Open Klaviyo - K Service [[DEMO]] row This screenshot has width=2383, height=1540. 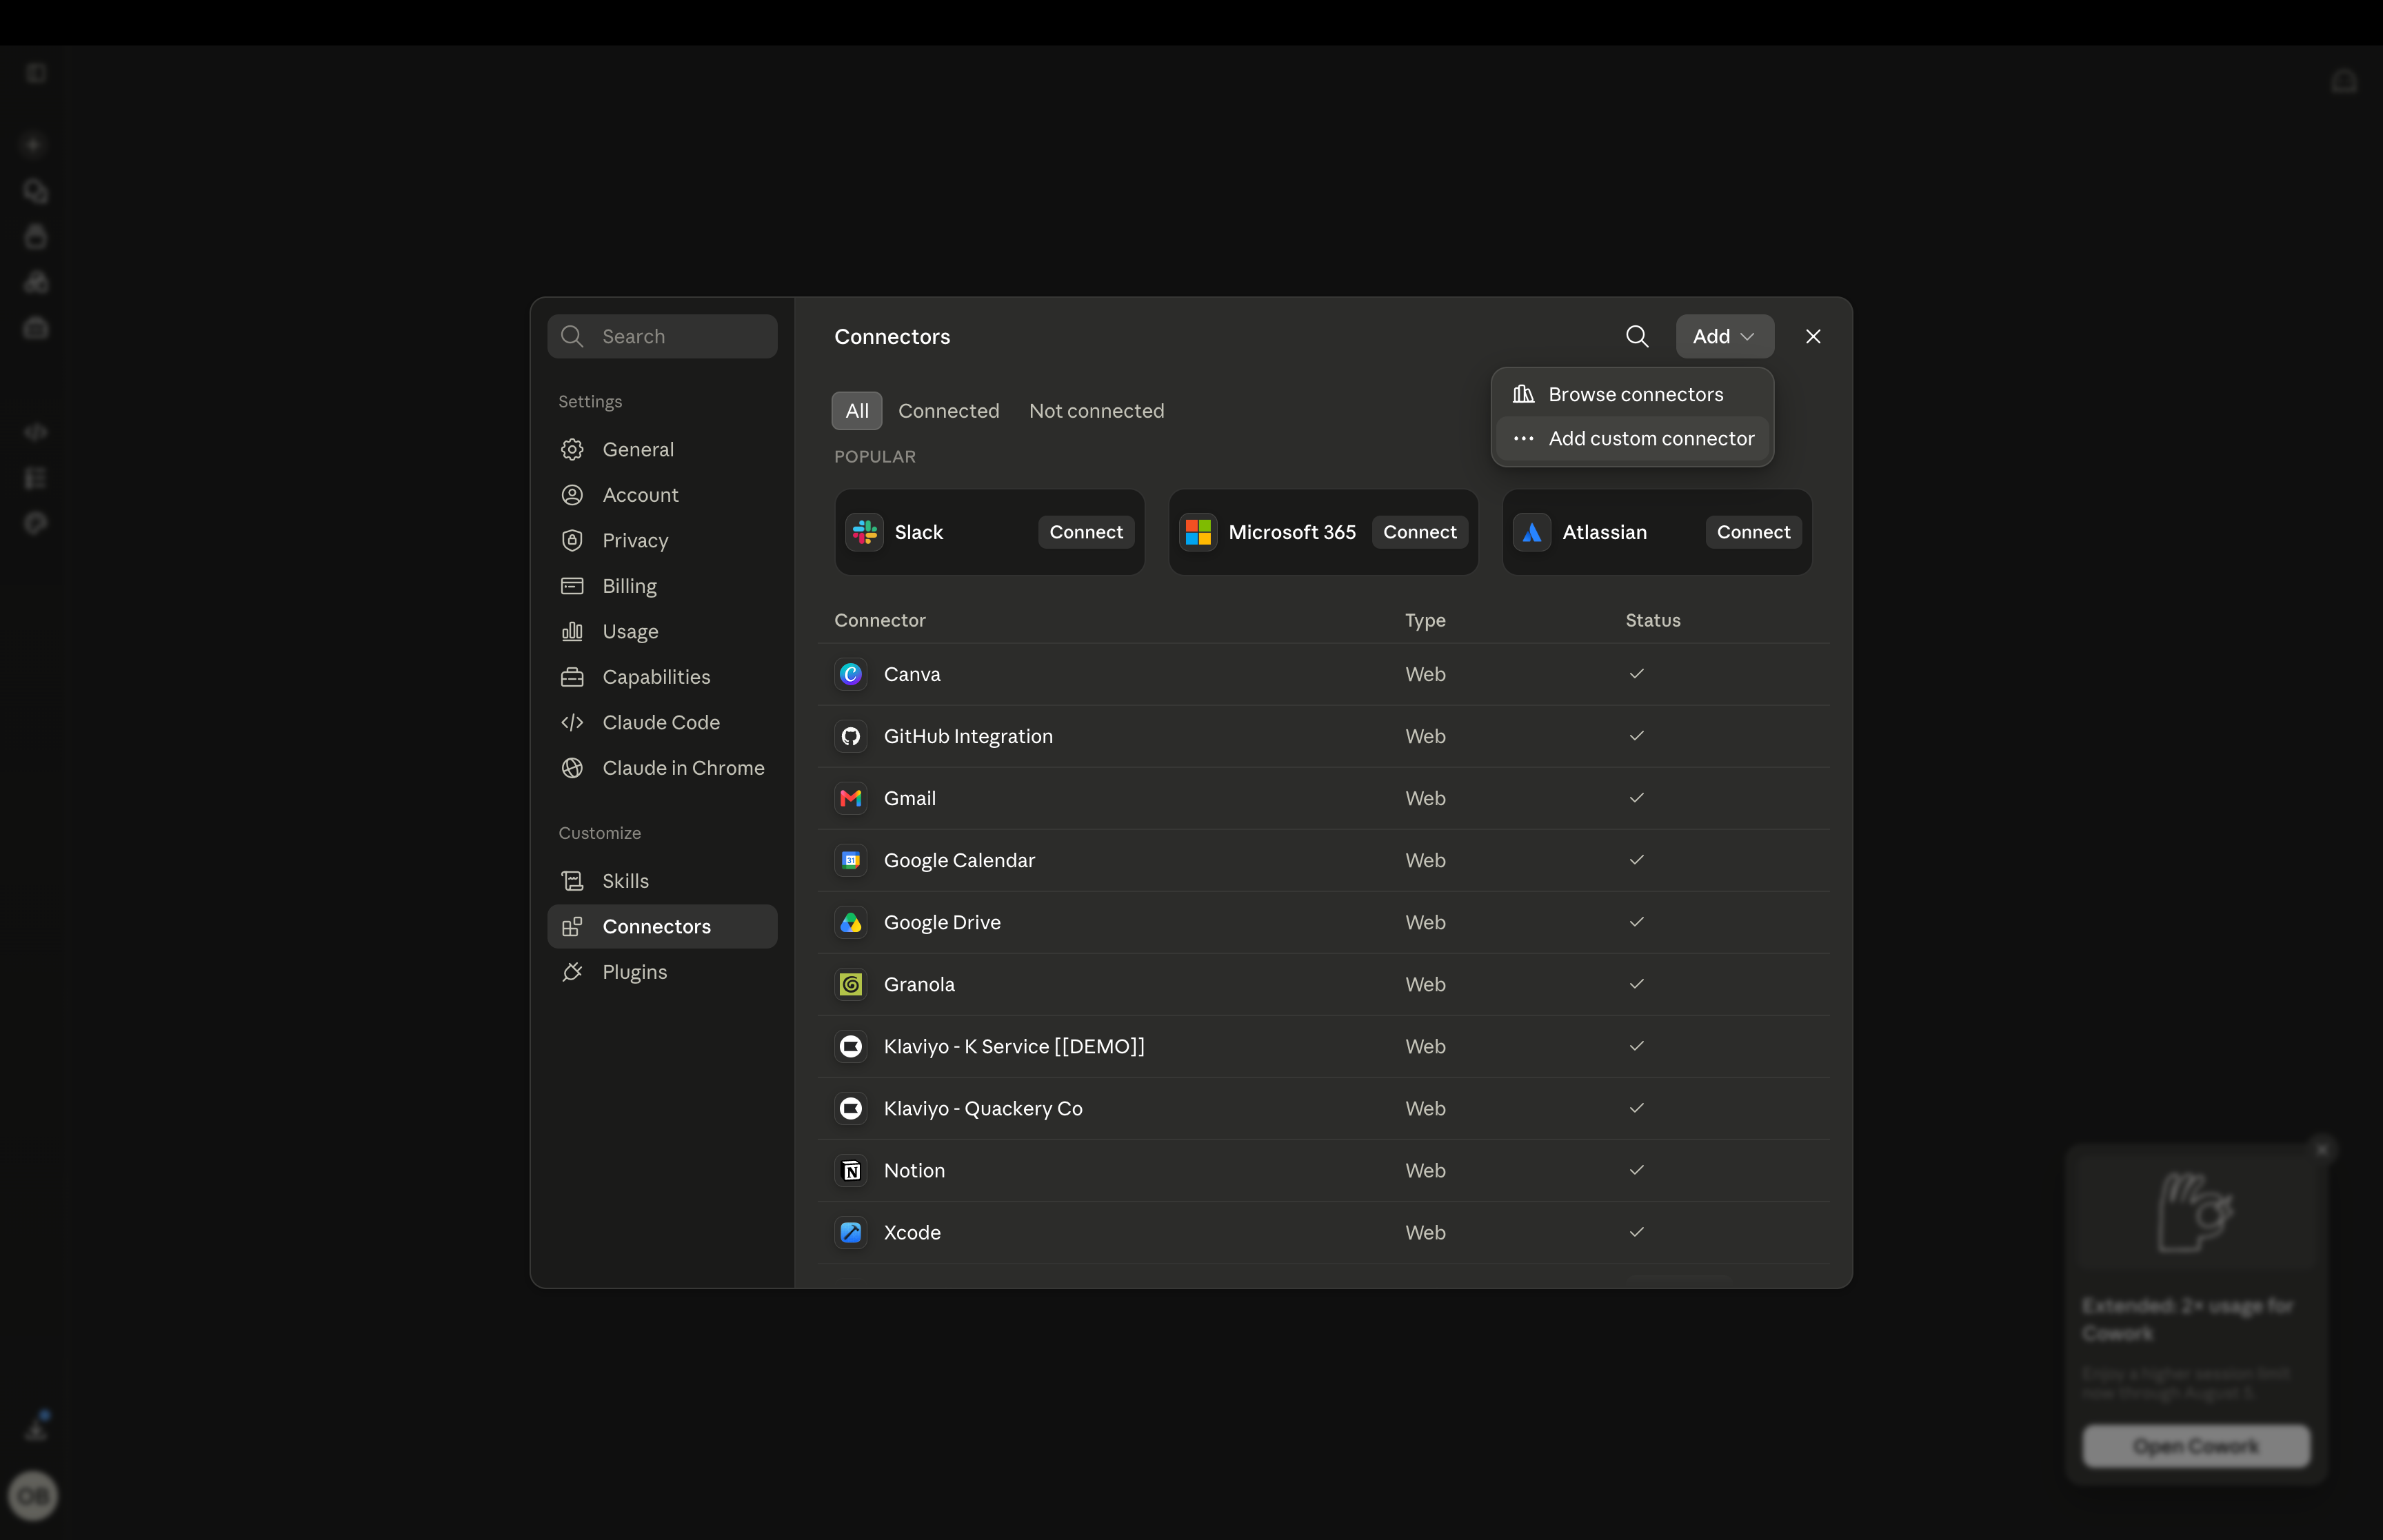[1324, 1046]
